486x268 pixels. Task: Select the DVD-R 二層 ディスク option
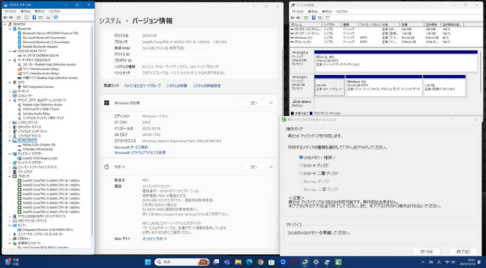(301, 173)
